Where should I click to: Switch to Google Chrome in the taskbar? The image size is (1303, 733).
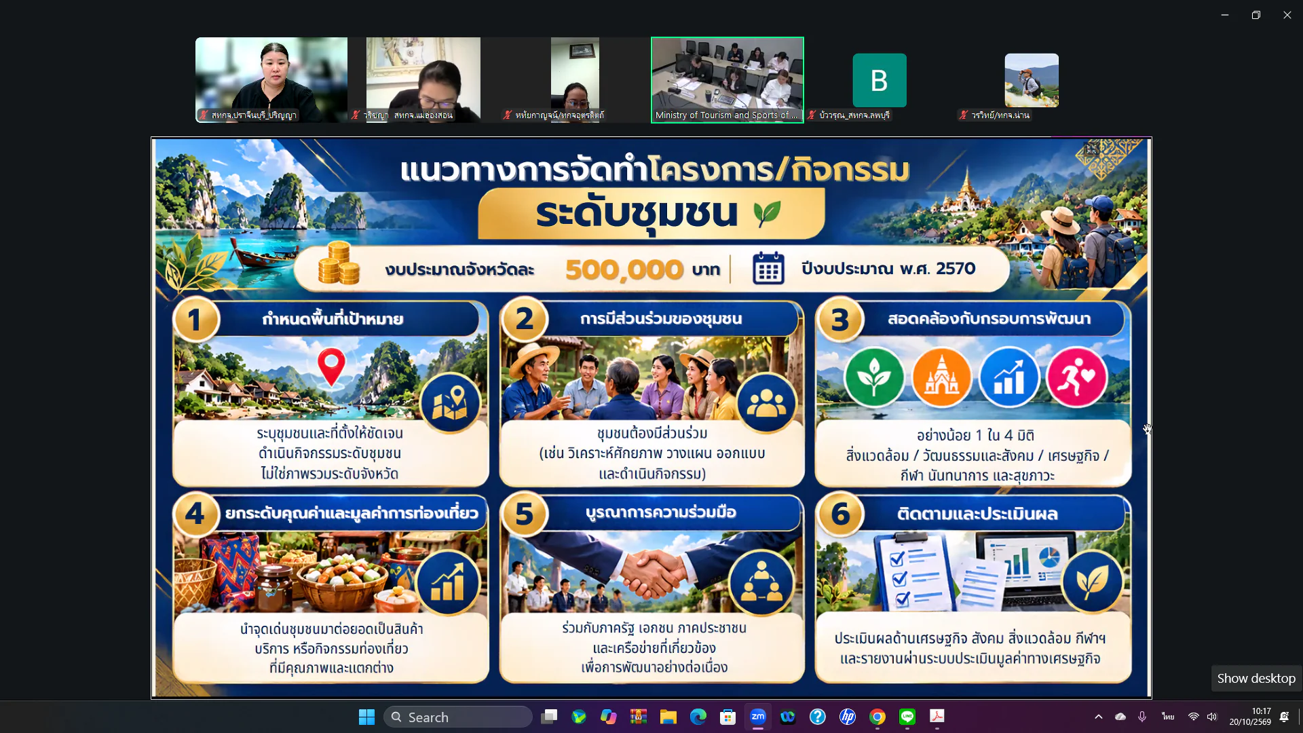click(x=877, y=717)
